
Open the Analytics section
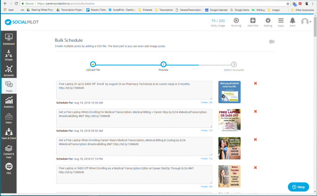[x=9, y=102]
